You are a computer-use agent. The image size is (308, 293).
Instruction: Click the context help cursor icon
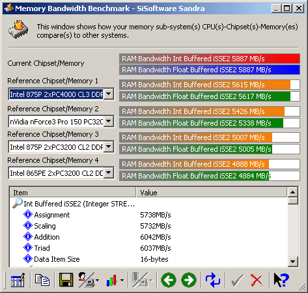281,280
